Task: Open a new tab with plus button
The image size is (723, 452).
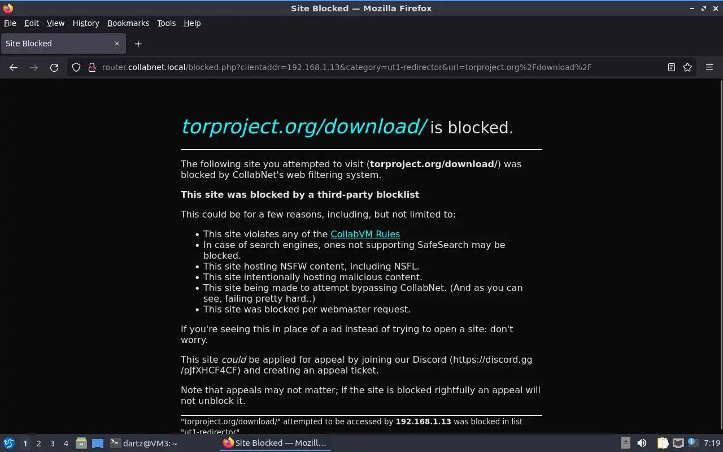Action: point(138,44)
